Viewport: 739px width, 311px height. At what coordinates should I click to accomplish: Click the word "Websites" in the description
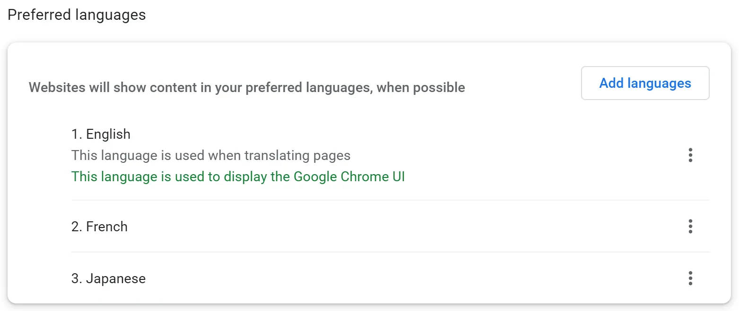(57, 88)
